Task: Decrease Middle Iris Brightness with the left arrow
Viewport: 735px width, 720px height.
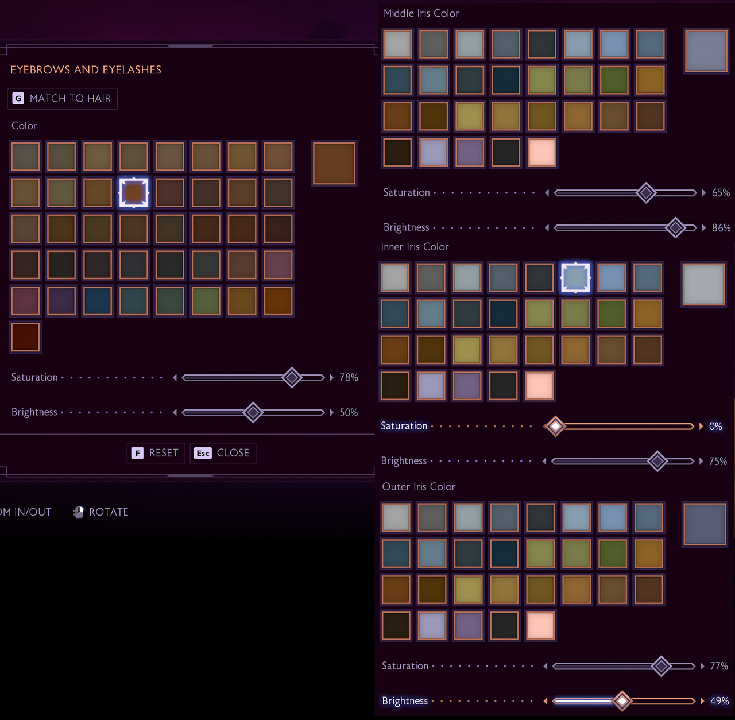Action: click(547, 228)
